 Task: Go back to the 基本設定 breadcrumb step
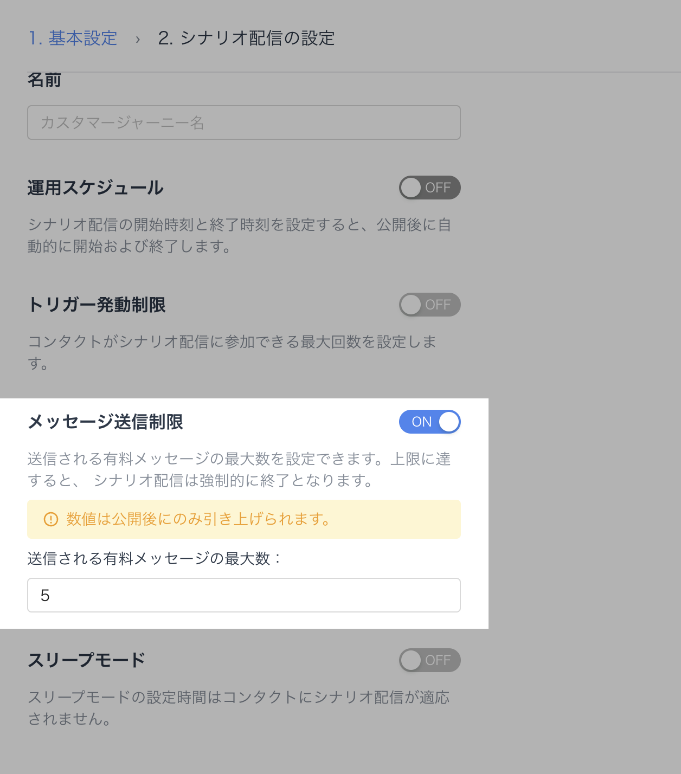(73, 38)
